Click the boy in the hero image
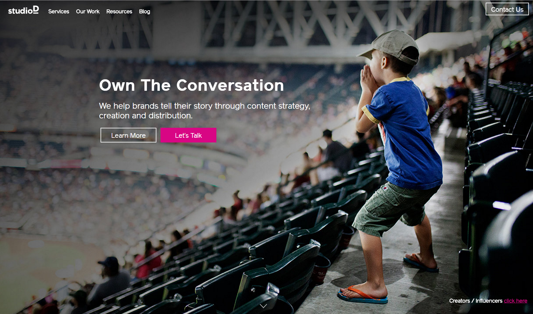 coord(394,164)
